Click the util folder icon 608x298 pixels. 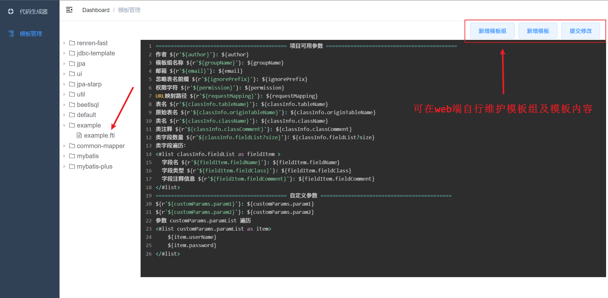72,94
